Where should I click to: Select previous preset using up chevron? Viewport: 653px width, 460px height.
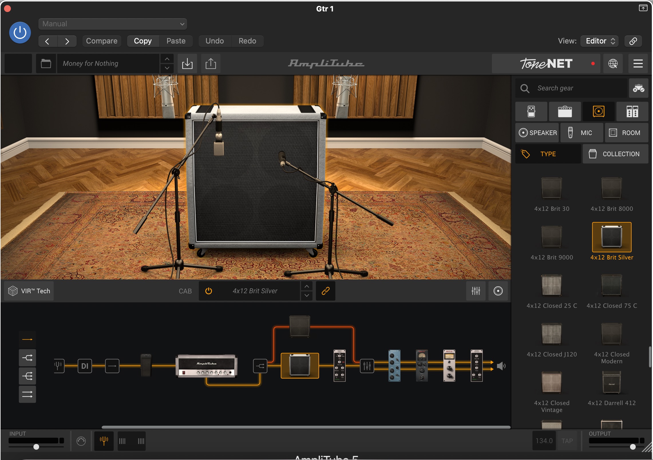167,59
